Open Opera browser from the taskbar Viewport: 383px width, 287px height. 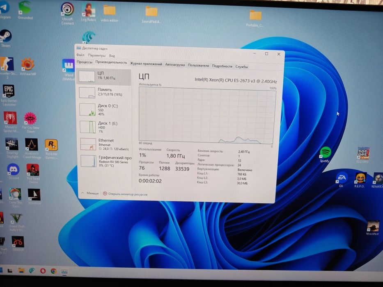(x=43, y=271)
